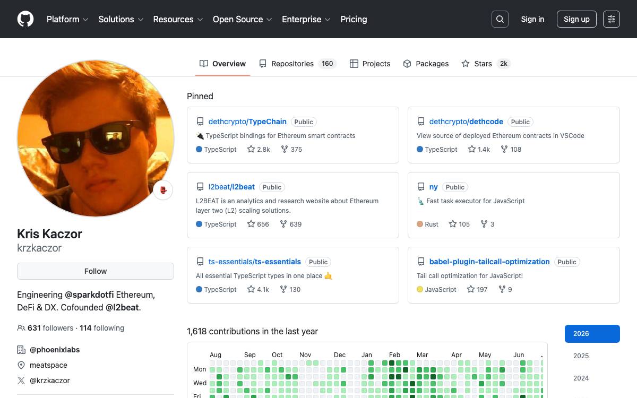The image size is (637, 398).
Task: Switch to the Packages tab
Action: 426,64
